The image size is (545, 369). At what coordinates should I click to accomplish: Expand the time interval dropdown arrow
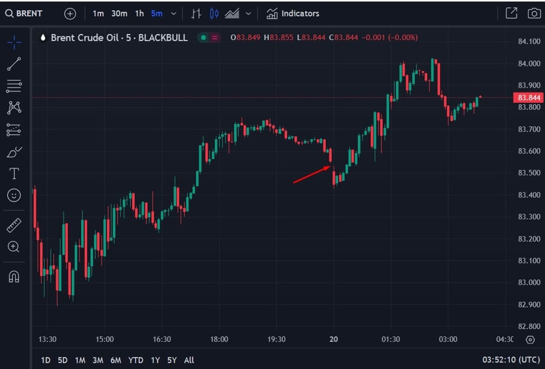click(x=174, y=13)
